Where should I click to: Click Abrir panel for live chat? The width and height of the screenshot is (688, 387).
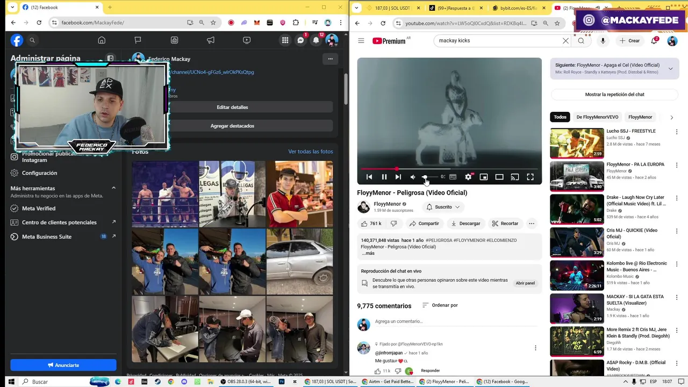(x=525, y=283)
